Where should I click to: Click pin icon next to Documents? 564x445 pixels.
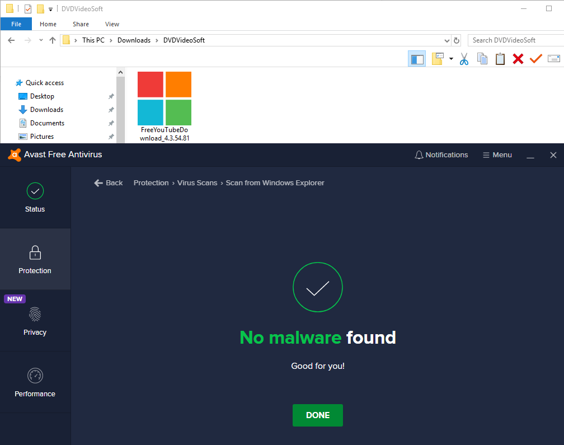coord(111,123)
